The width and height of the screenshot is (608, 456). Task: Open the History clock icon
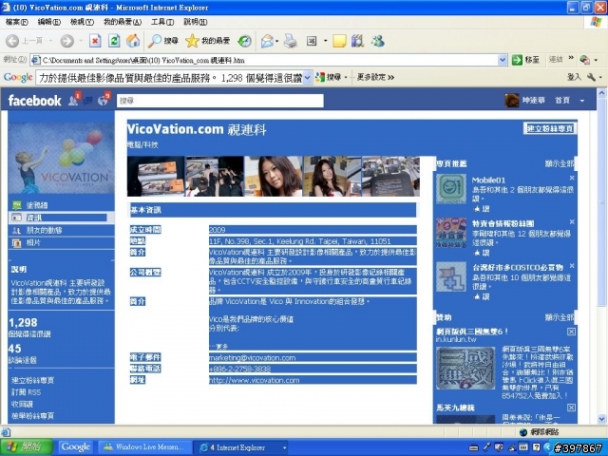pos(244,41)
